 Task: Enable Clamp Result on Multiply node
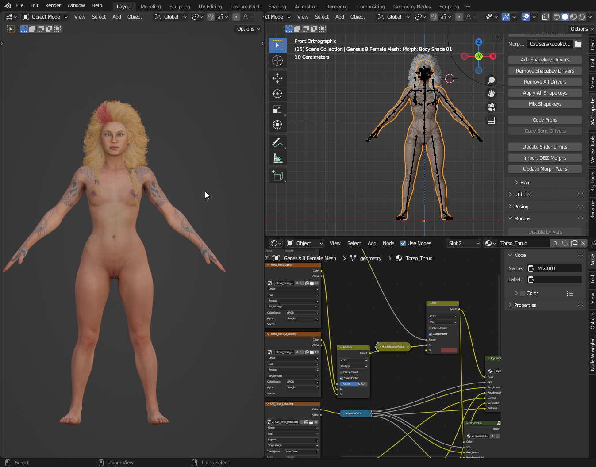pyautogui.click(x=341, y=372)
